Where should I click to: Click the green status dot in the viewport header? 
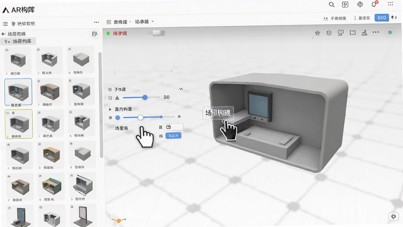(x=108, y=33)
